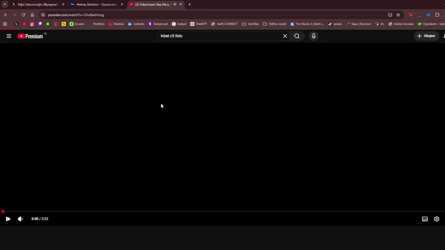Screen dimensions: 445x250
Task: Open the fm bookmark
Action: pyautogui.click(x=380, y=24)
